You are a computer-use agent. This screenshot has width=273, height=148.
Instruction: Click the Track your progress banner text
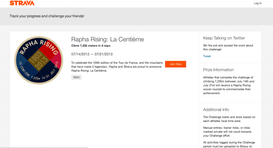(x=47, y=16)
